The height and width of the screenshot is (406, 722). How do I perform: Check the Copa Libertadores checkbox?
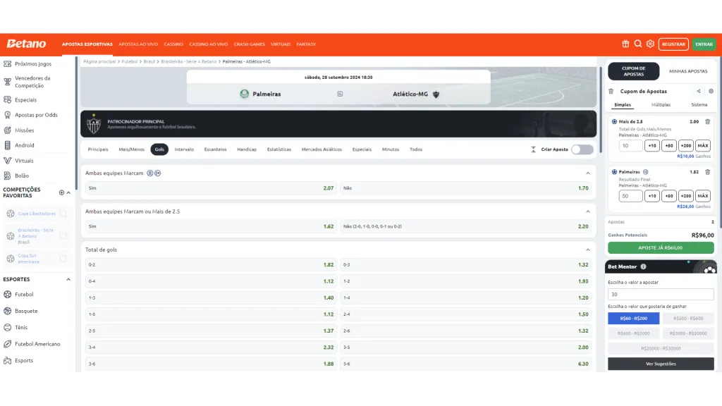63,214
